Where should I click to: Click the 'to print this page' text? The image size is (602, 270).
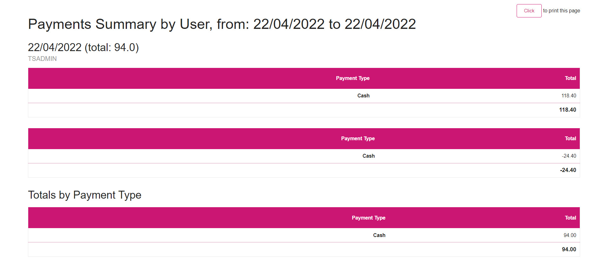(561, 11)
